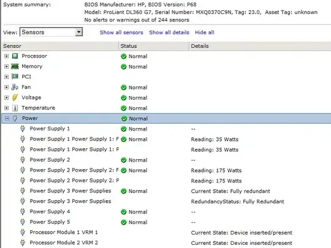Click 'RedundancyStatus: Fully Redundant' detail
Image resolution: width=331 pixels, height=248 pixels.
point(237,201)
